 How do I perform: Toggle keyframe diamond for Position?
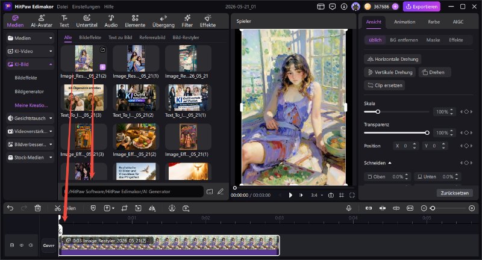pos(466,146)
